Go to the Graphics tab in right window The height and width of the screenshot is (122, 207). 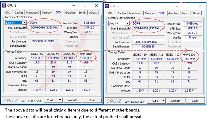tap(173, 13)
